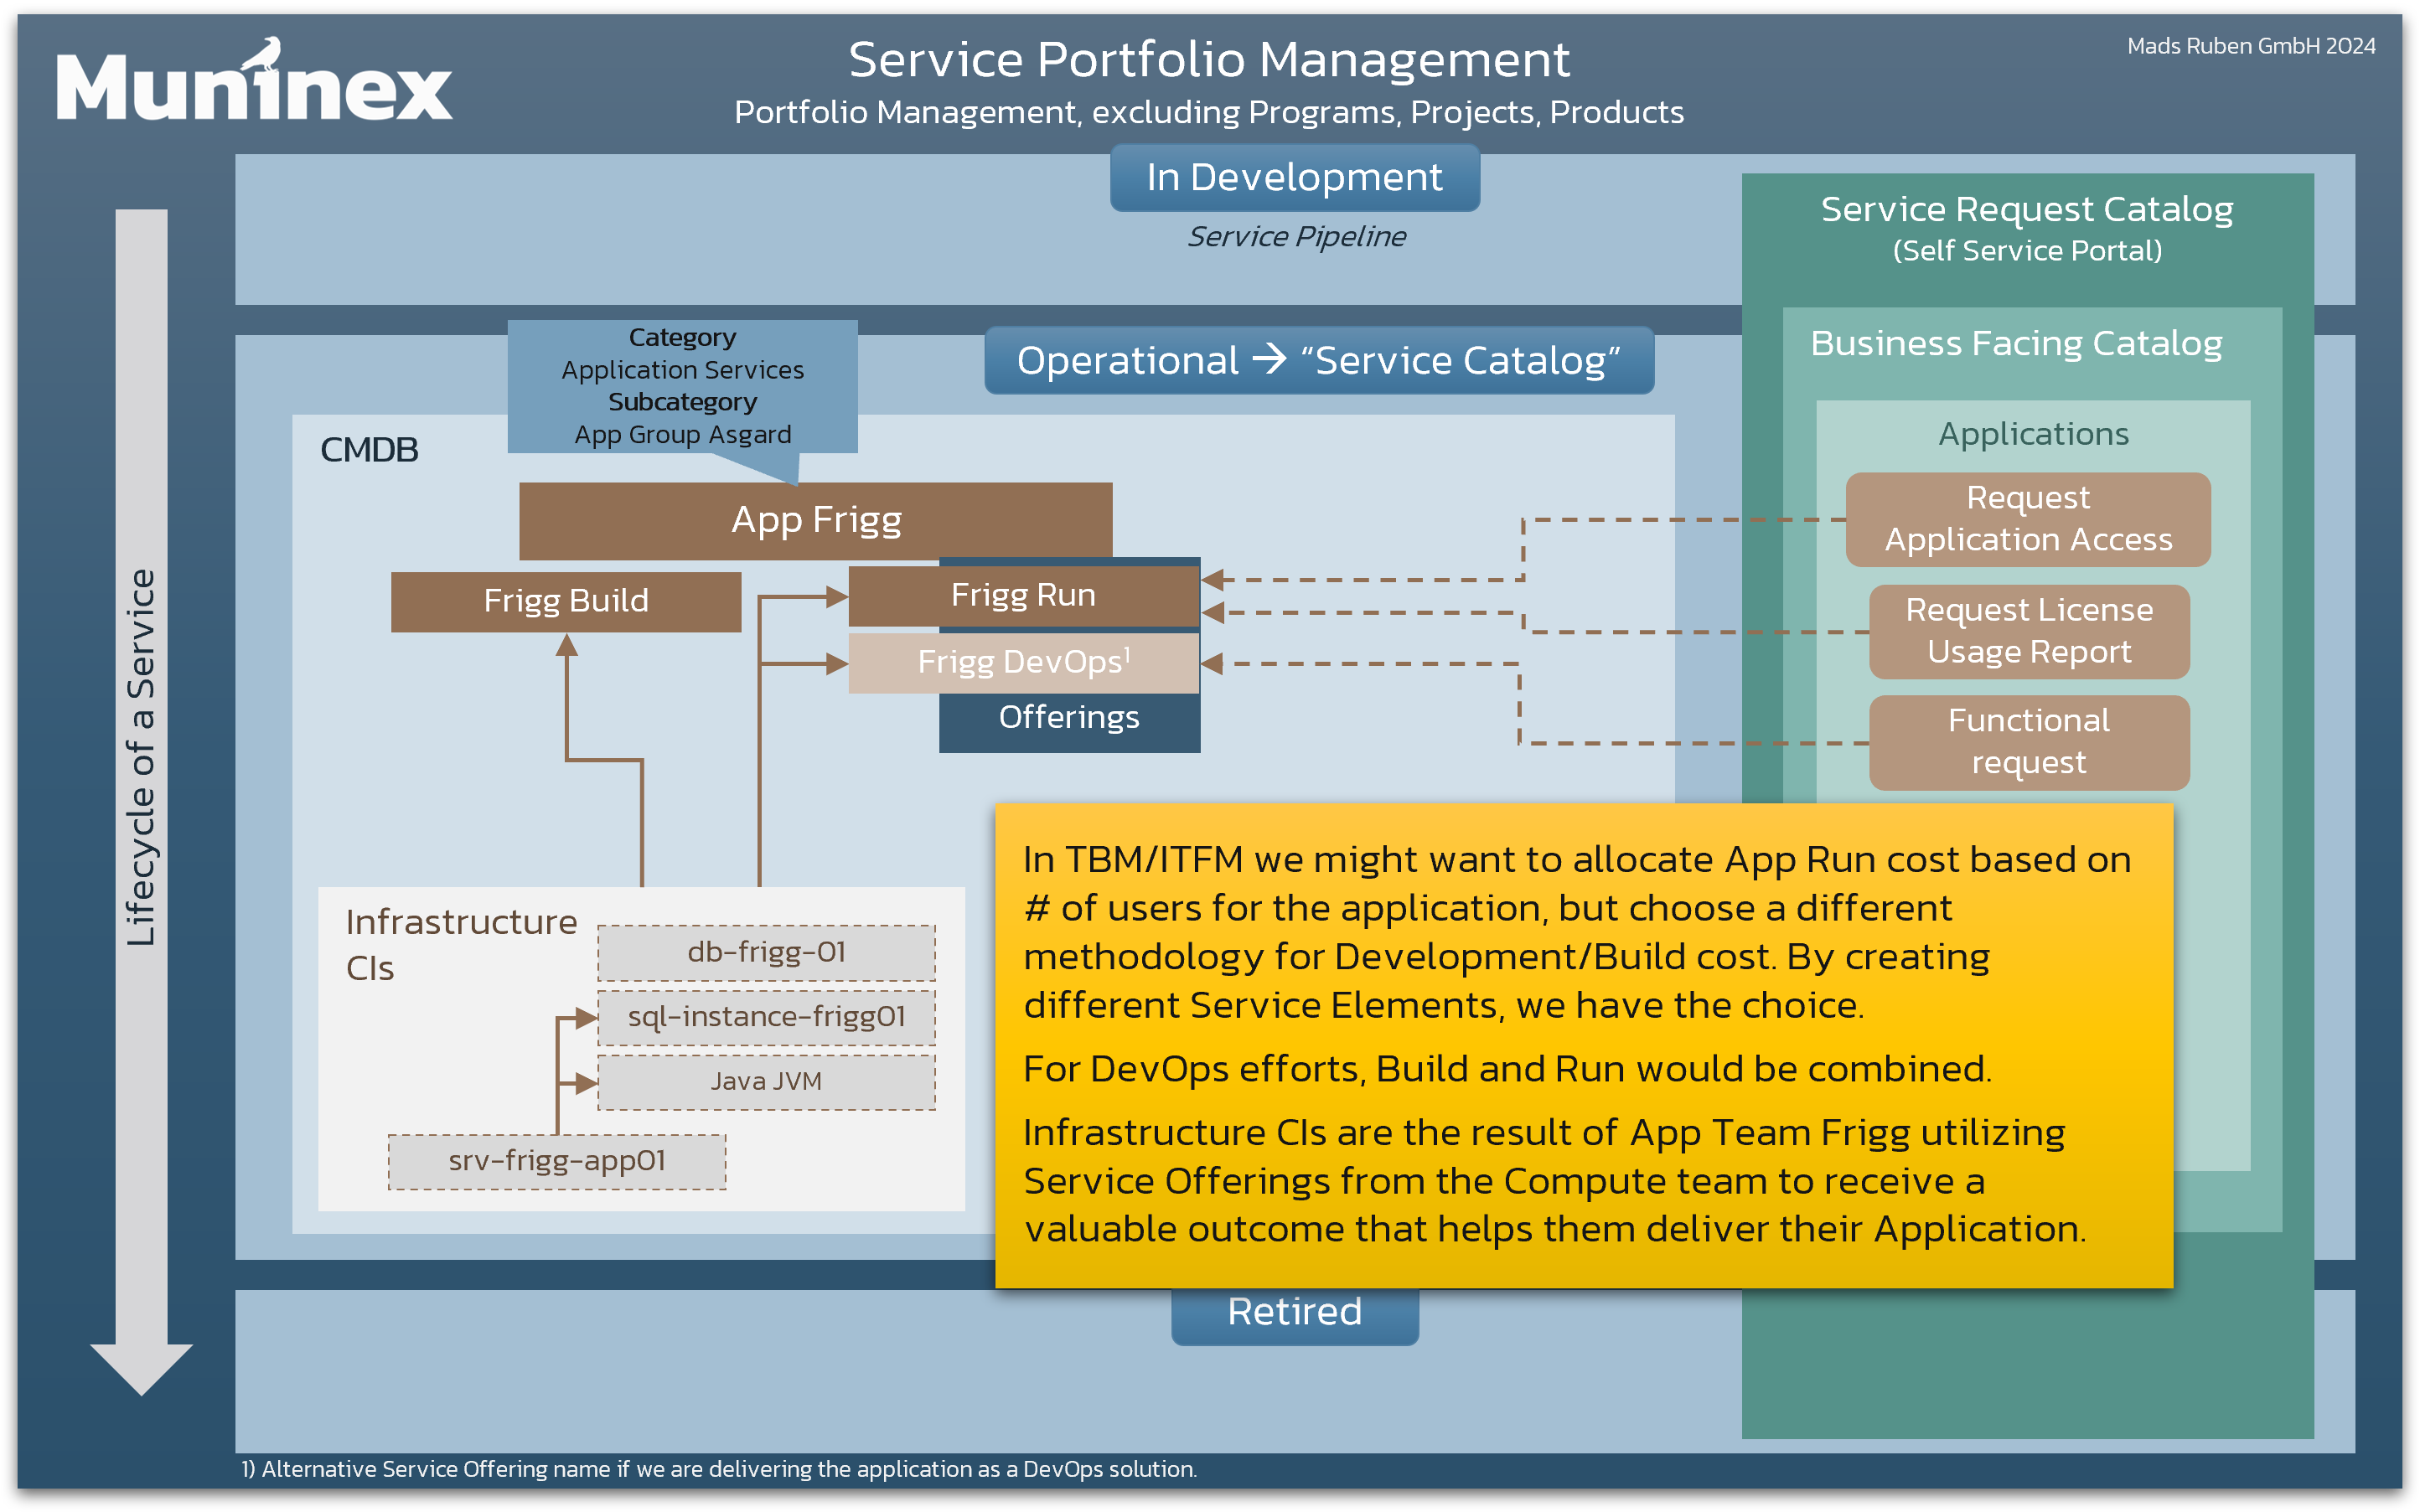
Task: Select the App Frigg box
Action: pos(815,520)
